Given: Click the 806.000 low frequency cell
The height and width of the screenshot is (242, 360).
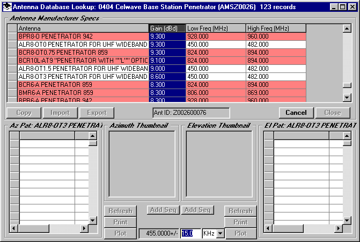Looking at the screenshot, I should pyautogui.click(x=216, y=92).
